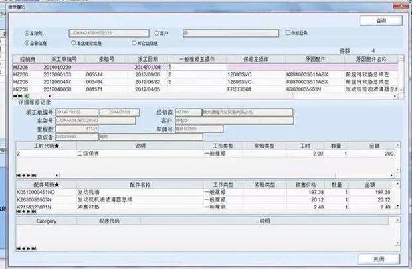Choose the 全部信息 radio option
Screen dimensions: 412x269
click(27, 43)
